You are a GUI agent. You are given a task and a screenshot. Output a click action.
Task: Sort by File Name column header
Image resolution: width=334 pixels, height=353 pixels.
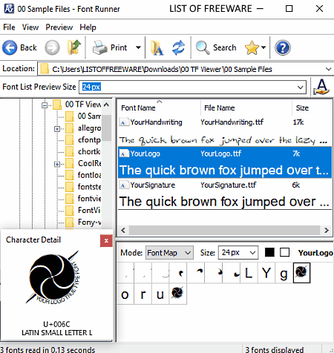coord(246,108)
